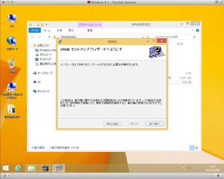
Task: Open Parallels Shared Folders desktop icon
Action: [12, 90]
